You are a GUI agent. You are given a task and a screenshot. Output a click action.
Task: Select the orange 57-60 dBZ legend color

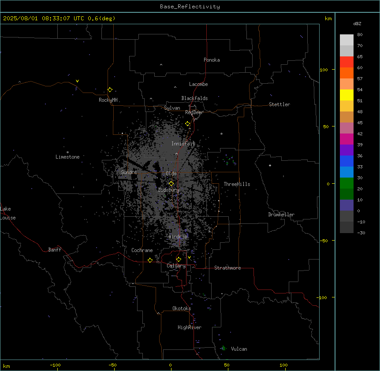point(346,73)
